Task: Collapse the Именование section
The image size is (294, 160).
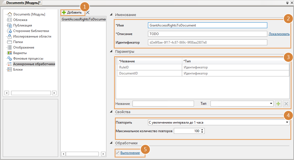Action: pos(111,15)
